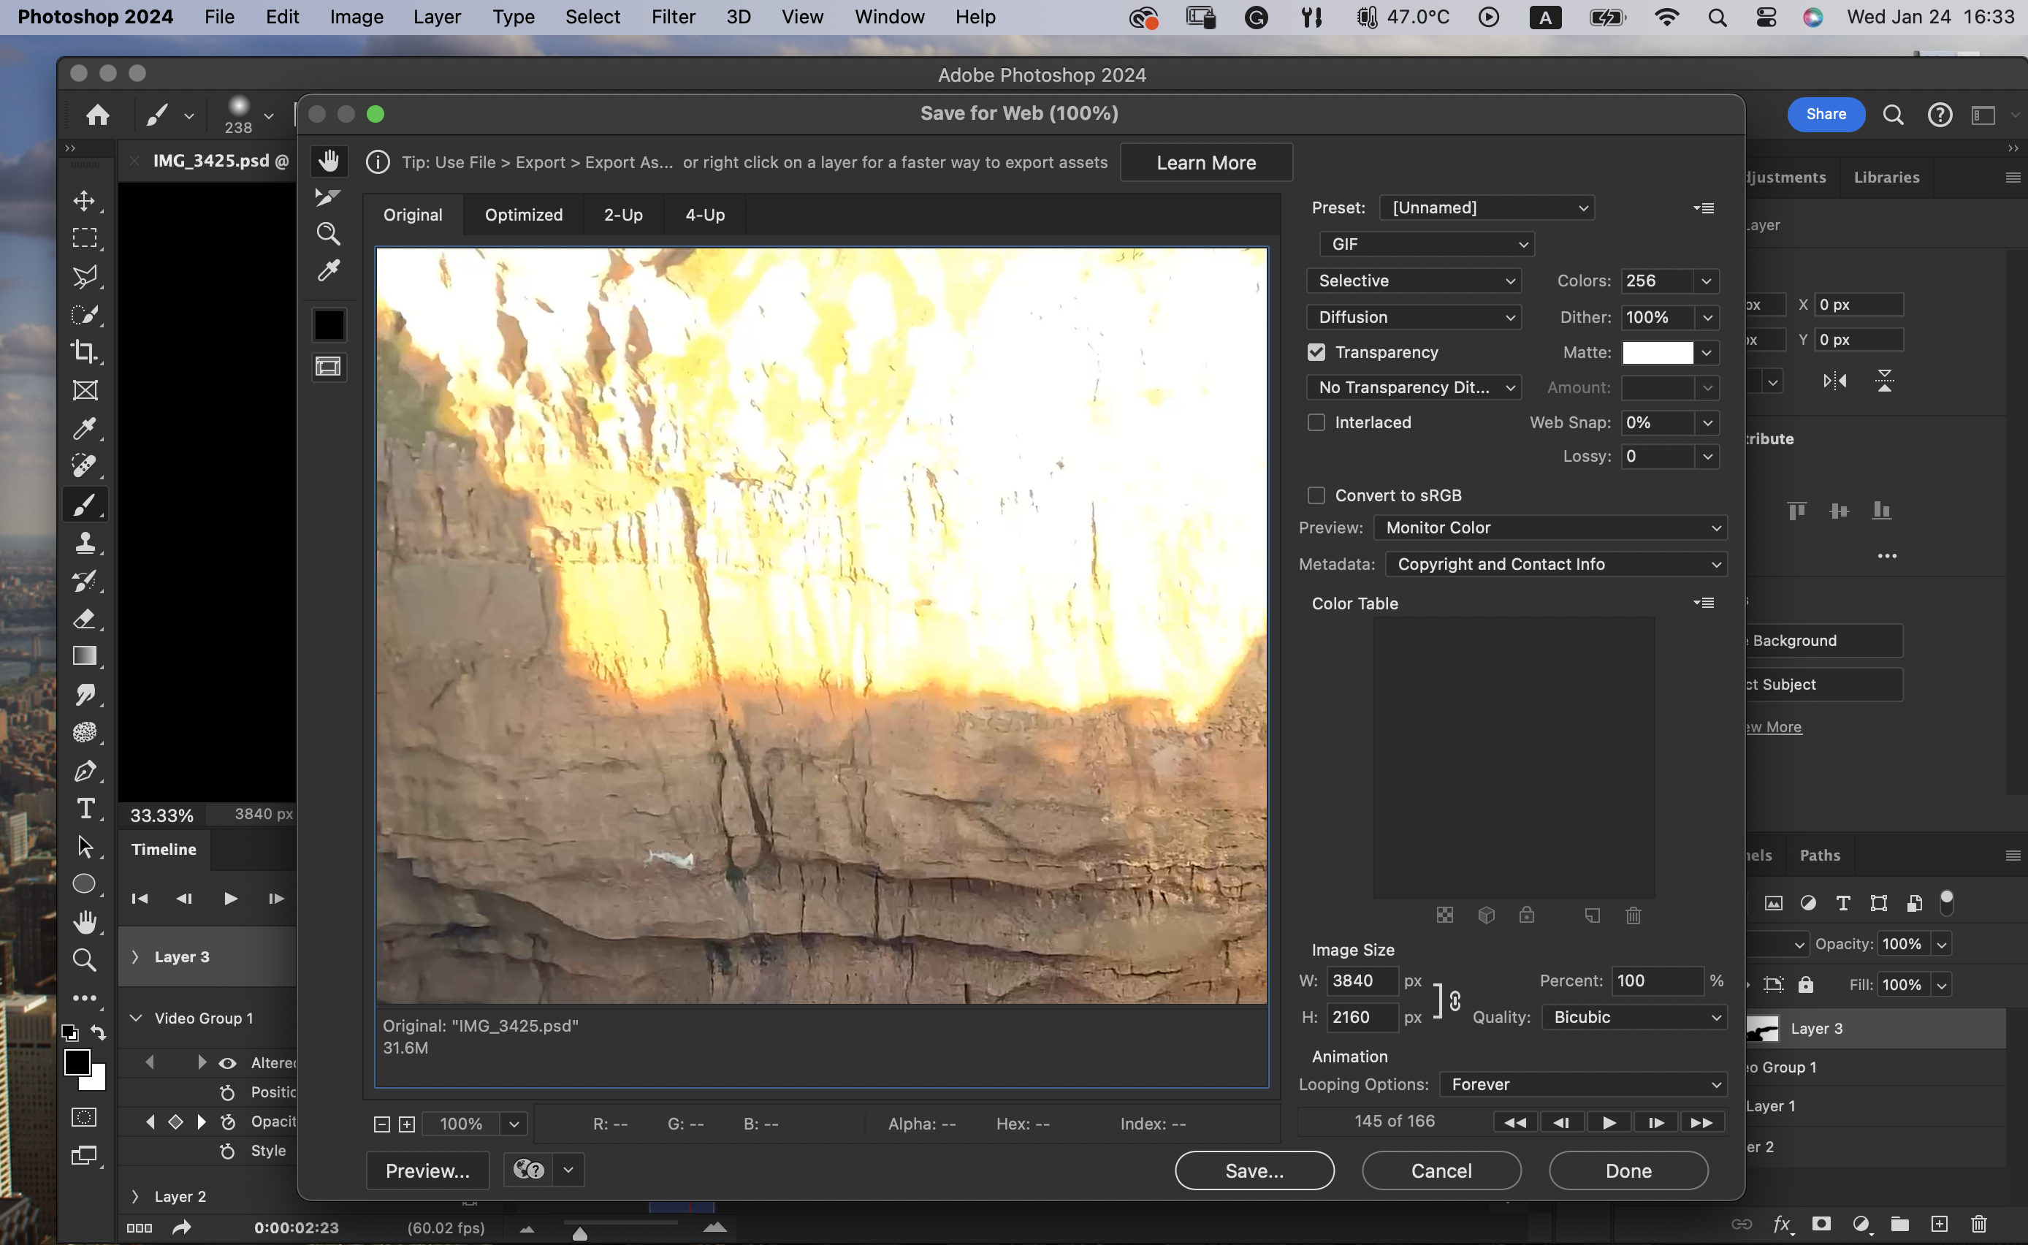Select the Clone Stamp tool

[x=84, y=543]
